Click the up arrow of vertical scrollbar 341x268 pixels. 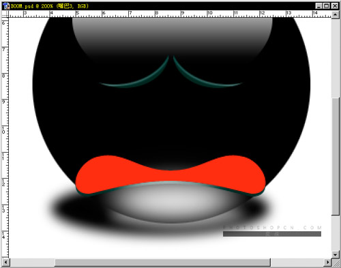(335, 15)
